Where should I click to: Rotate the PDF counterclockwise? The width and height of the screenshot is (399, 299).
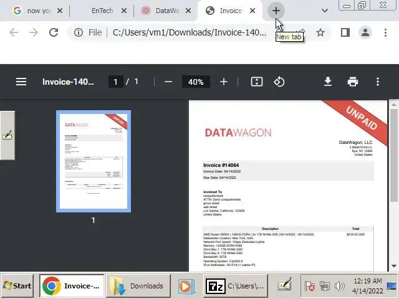279,82
